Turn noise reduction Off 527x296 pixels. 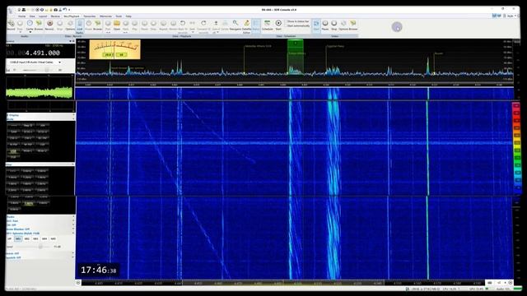(9, 238)
